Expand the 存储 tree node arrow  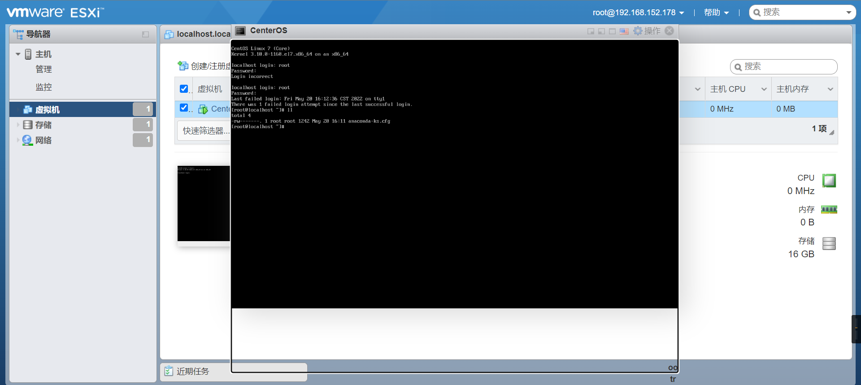(18, 125)
